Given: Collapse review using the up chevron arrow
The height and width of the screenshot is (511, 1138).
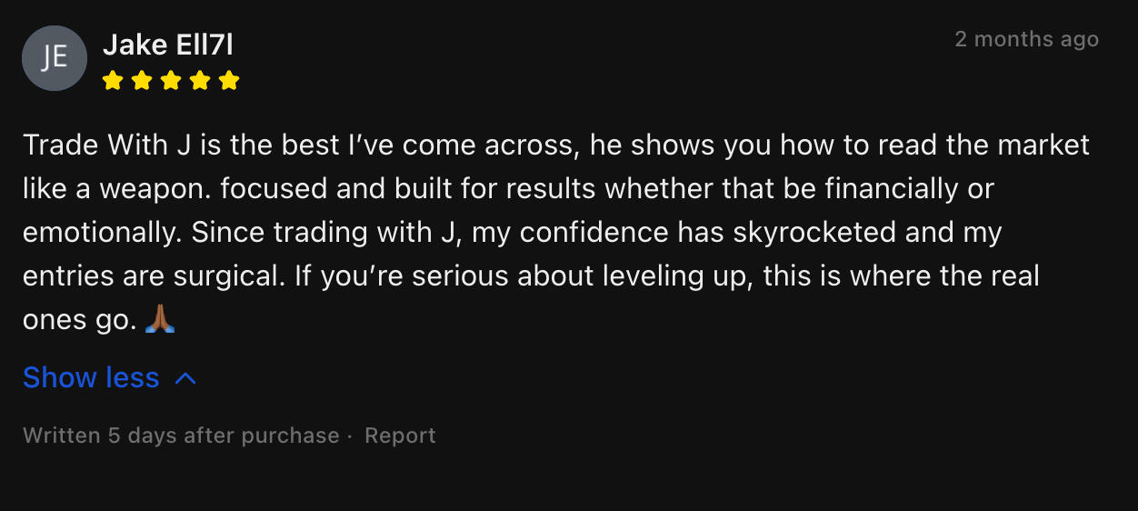Looking at the screenshot, I should pyautogui.click(x=185, y=378).
